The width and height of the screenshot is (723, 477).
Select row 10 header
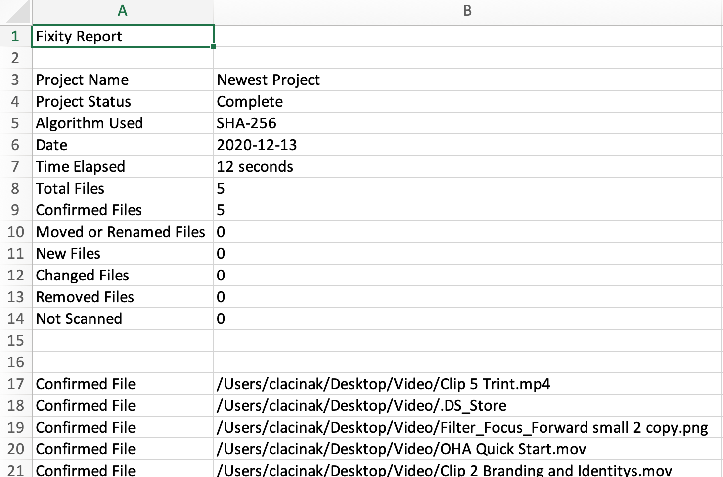pos(16,232)
